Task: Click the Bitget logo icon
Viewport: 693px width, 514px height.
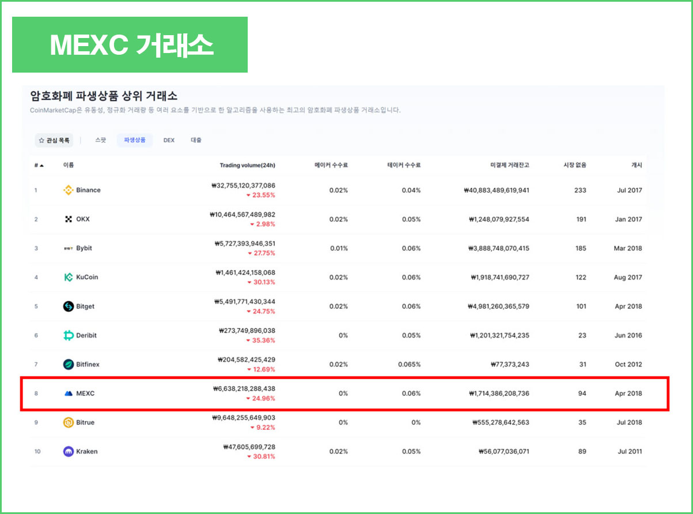Action: tap(68, 307)
